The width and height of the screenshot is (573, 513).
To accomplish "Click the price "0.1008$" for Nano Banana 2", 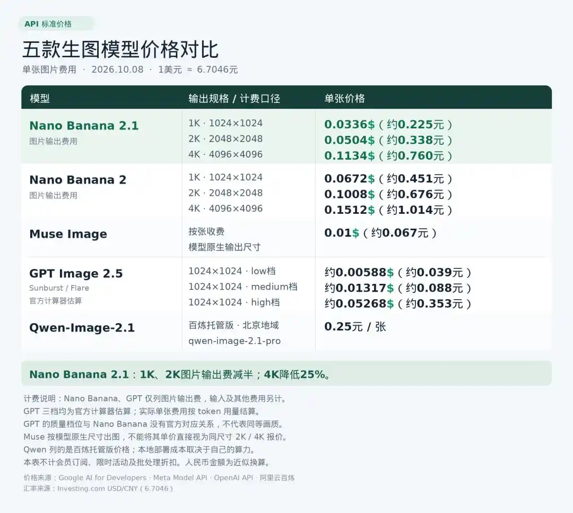I will [x=349, y=194].
